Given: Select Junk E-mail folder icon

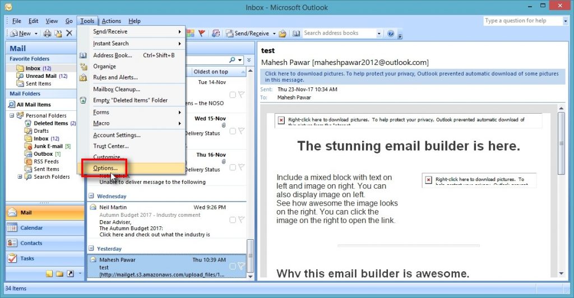Looking at the screenshot, I should point(28,146).
